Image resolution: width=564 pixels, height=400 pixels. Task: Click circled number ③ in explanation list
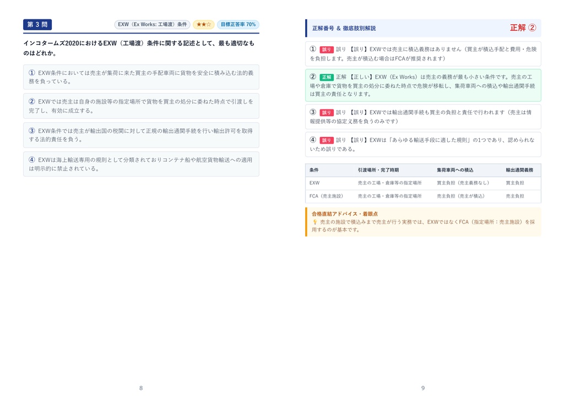pos(313,112)
